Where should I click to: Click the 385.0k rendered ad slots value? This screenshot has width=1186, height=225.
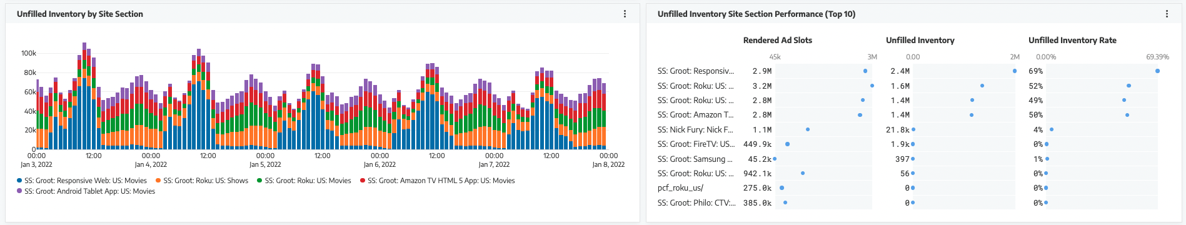coord(758,203)
